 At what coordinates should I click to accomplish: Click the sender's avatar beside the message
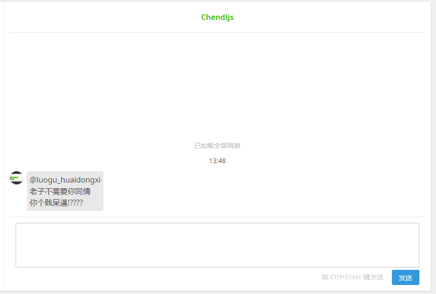tap(17, 178)
